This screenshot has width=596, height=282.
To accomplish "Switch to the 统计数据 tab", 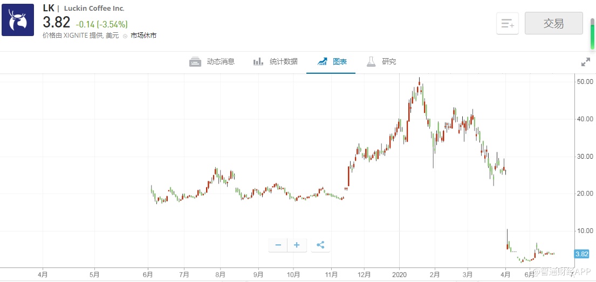I will click(275, 61).
